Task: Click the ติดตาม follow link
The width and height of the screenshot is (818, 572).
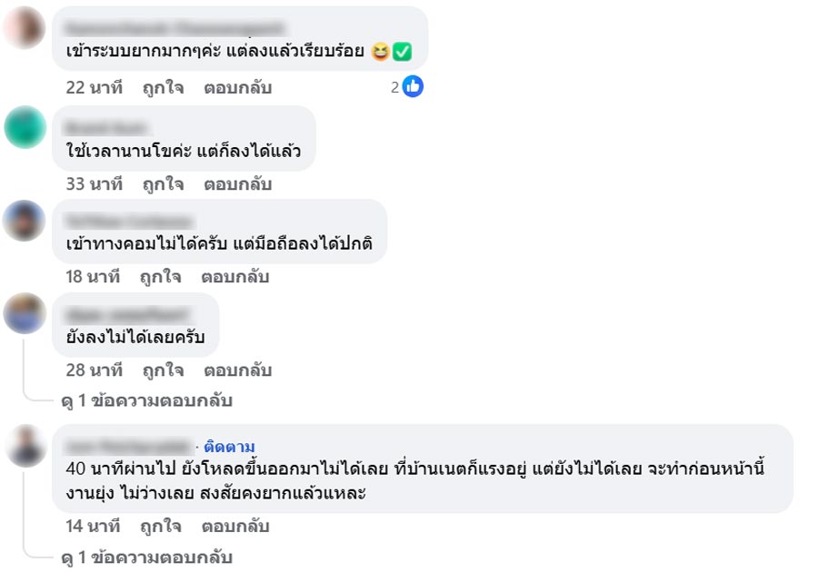Action: (229, 447)
